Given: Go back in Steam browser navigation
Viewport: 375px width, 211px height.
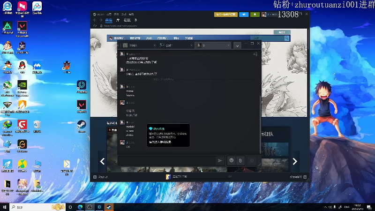Looking at the screenshot, I should (95, 20).
